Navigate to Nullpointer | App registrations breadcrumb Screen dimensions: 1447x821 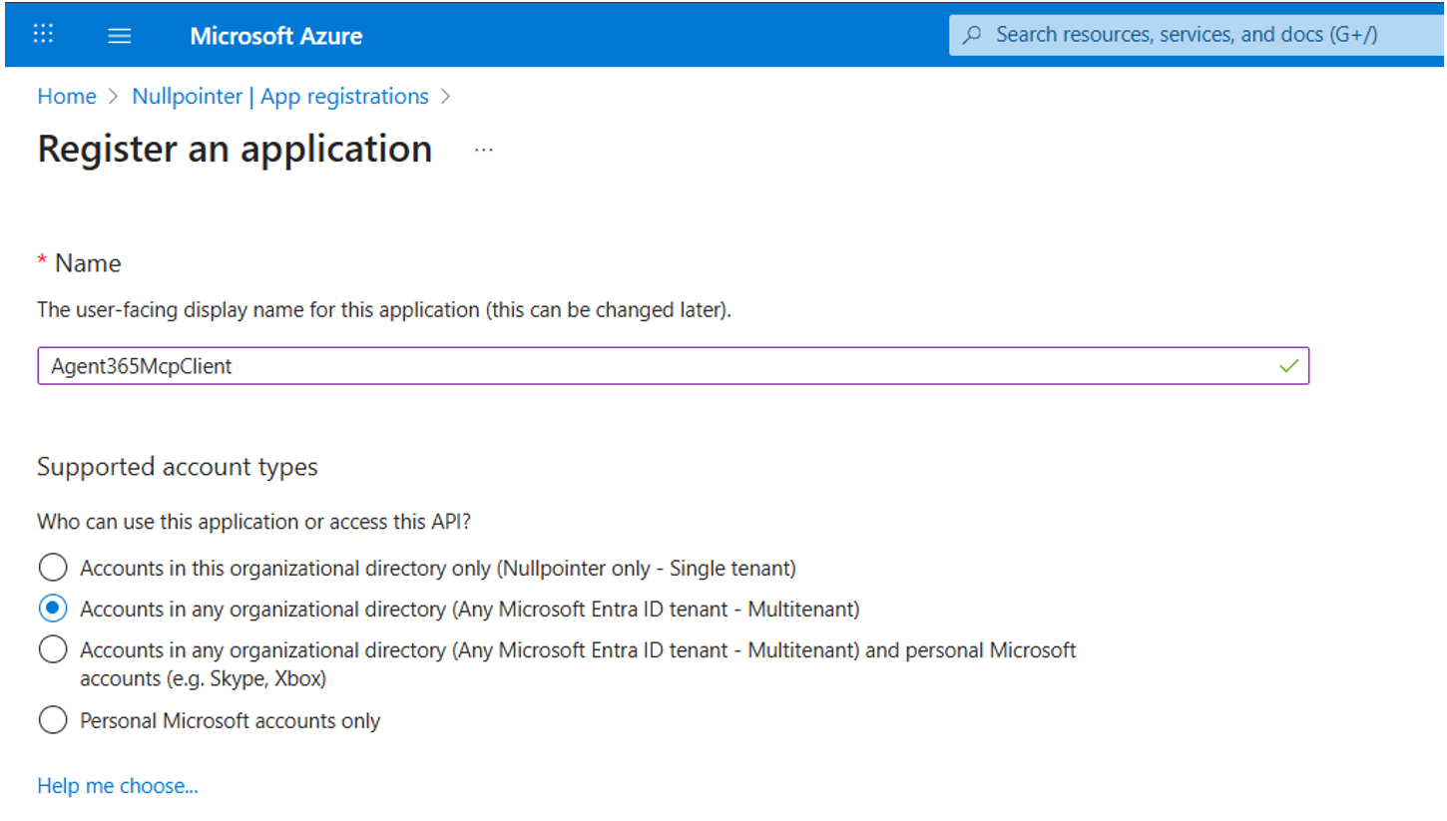click(279, 97)
